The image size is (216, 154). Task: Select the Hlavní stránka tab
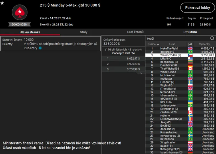(x=30, y=32)
